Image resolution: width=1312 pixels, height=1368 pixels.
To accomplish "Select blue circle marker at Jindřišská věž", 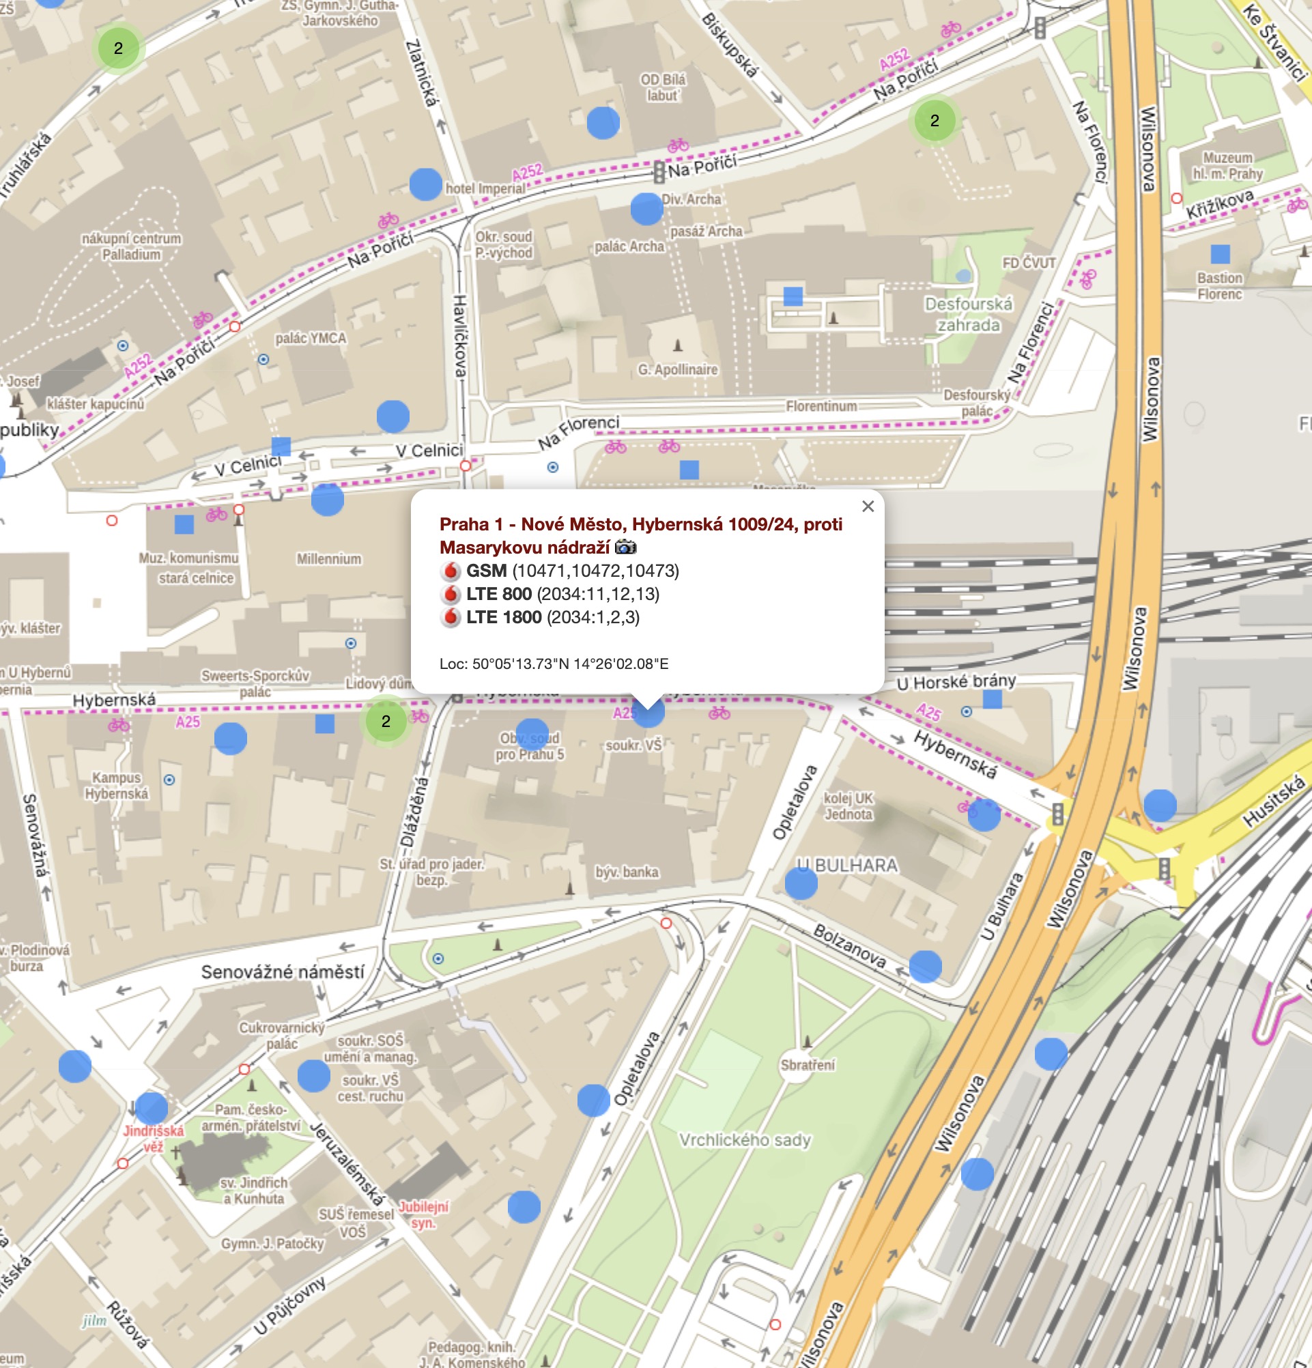I will point(151,1108).
